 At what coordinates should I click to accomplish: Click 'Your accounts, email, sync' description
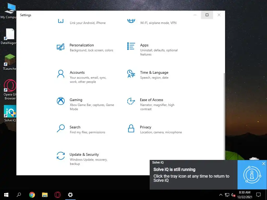coord(88,80)
